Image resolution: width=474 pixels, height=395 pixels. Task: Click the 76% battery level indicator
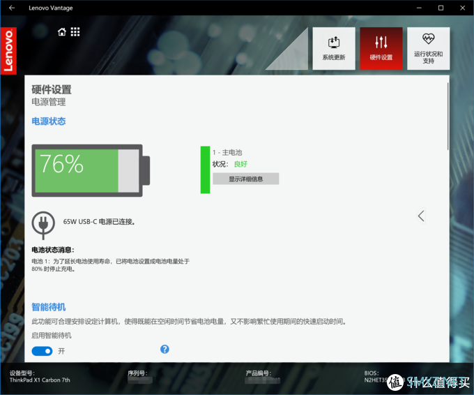coord(91,171)
